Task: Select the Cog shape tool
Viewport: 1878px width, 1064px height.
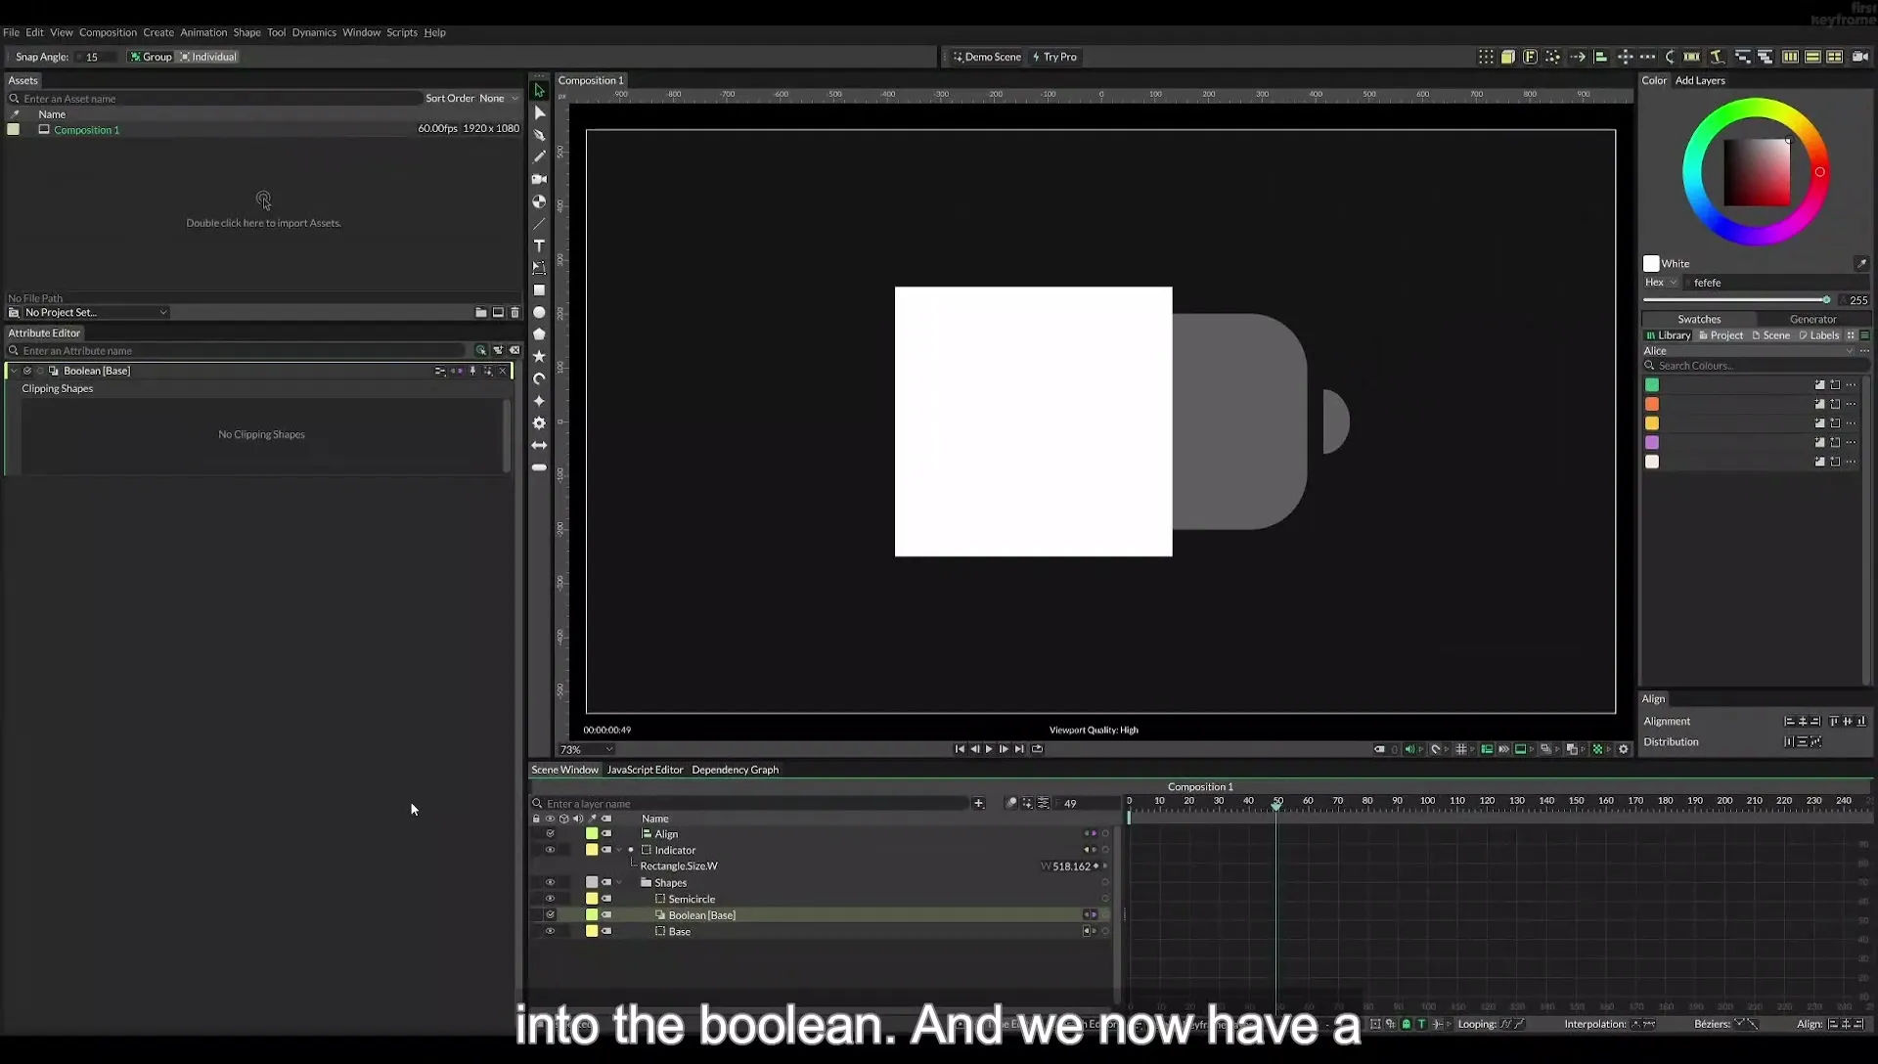Action: 539,423
